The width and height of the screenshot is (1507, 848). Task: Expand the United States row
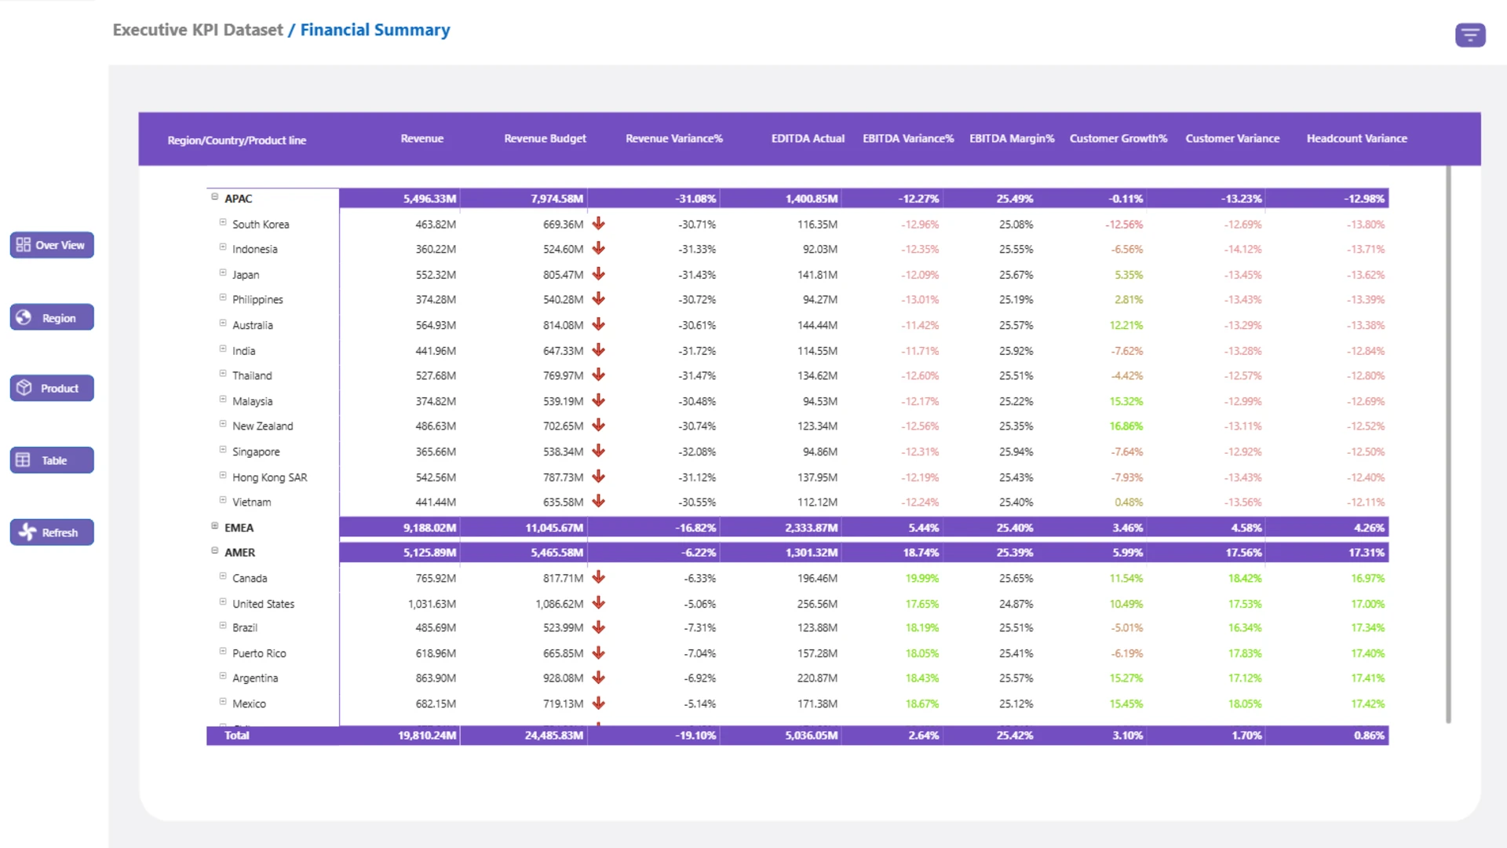pos(223,602)
